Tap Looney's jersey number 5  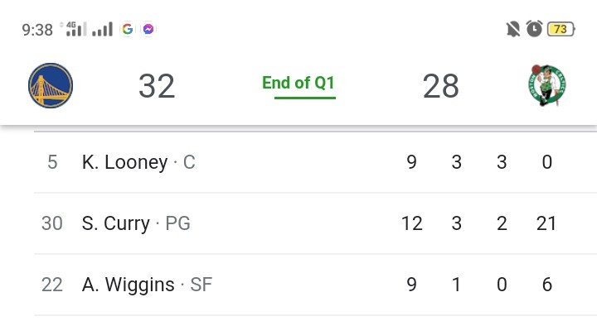pyautogui.click(x=52, y=162)
